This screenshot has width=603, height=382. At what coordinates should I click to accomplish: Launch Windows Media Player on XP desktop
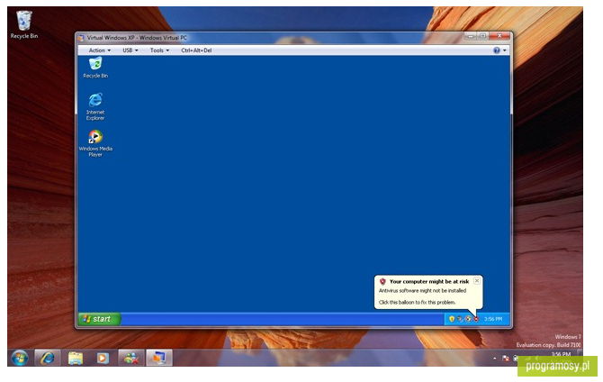click(x=95, y=143)
